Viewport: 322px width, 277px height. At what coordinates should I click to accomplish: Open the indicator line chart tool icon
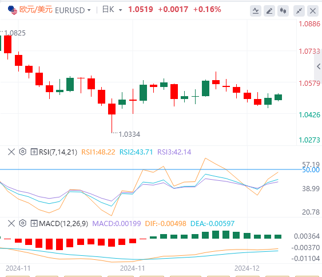[x=256, y=11]
